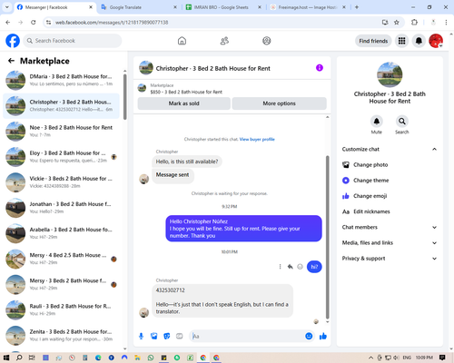Viewport: 454px width, 363px height.
Task: Open Chrome three-dot menu
Action: pyautogui.click(x=446, y=22)
